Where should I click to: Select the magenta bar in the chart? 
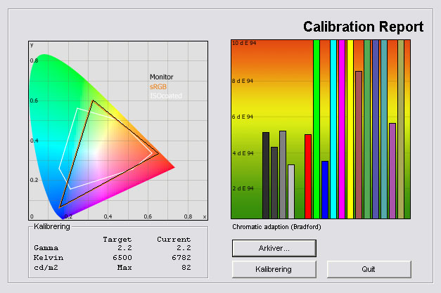coord(342,129)
